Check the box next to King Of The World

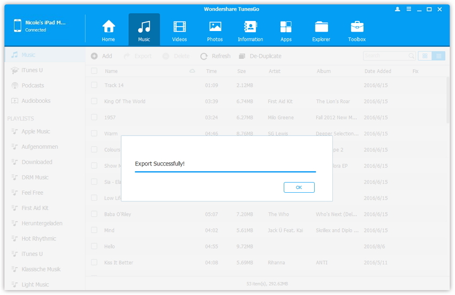click(94, 101)
